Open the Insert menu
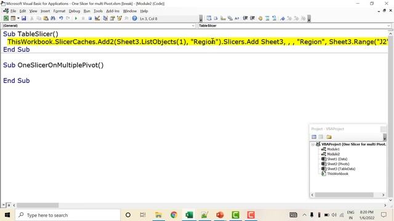 tap(45, 11)
